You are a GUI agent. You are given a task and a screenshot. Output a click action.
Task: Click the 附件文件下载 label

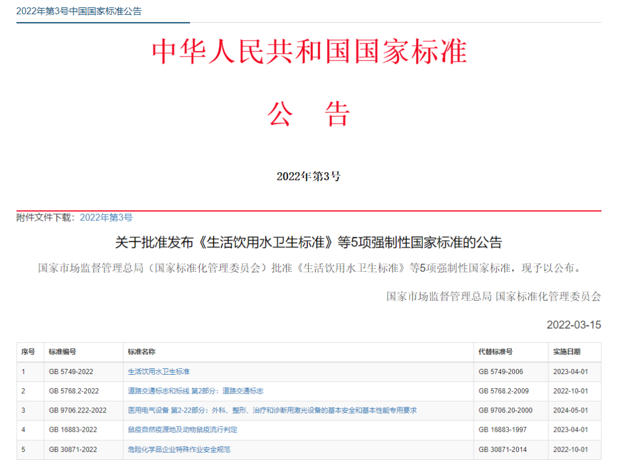coord(46,217)
